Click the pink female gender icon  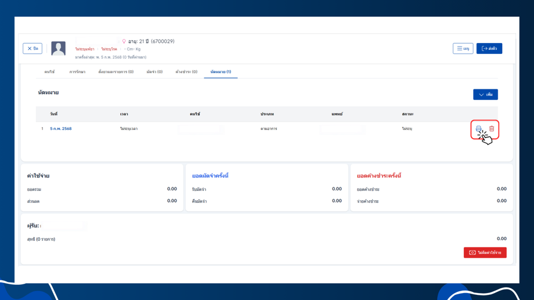pyautogui.click(x=124, y=41)
